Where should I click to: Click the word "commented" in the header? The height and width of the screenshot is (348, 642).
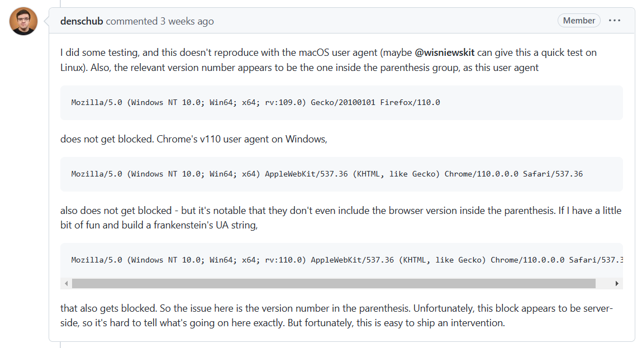[x=132, y=21]
